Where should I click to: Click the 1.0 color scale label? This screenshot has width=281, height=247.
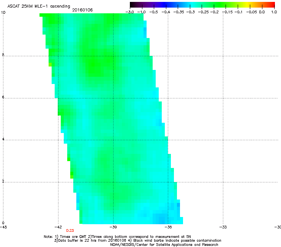(x=274, y=12)
